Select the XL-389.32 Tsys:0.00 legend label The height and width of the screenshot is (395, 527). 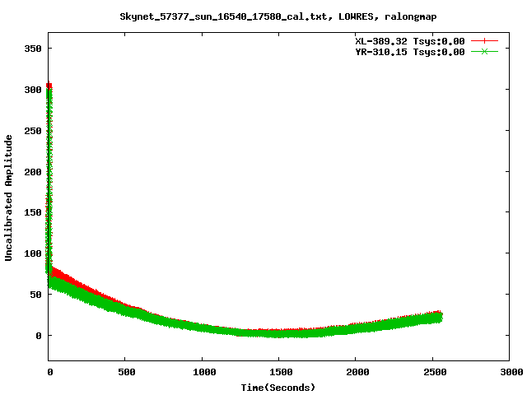(410, 41)
